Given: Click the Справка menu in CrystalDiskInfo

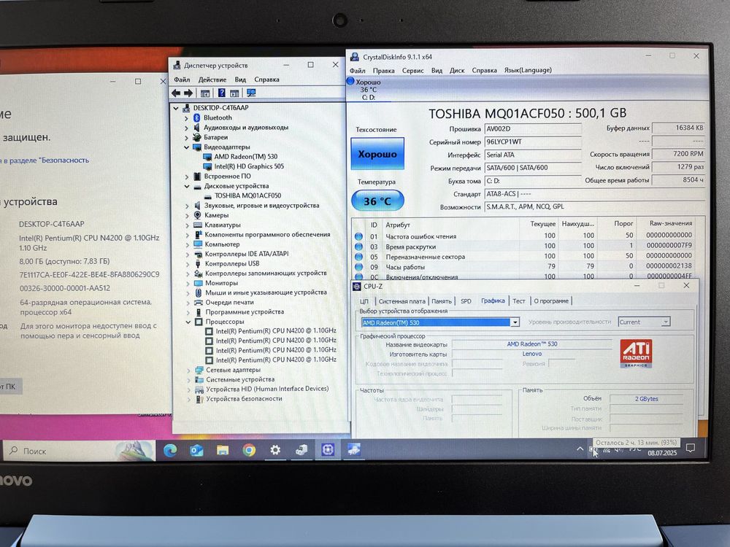Looking at the screenshot, I should 484,70.
